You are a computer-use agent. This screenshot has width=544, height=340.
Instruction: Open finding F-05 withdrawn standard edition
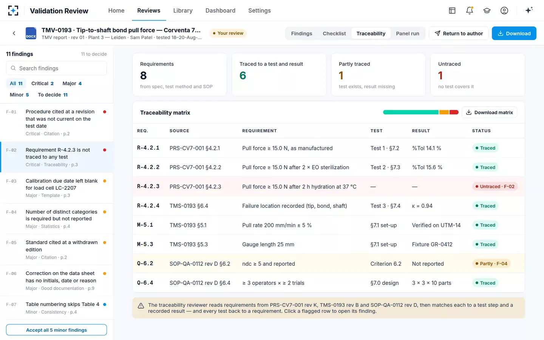tap(56, 250)
